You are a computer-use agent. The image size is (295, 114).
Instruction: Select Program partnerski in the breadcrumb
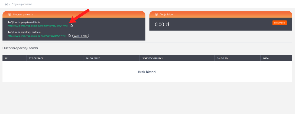tap(21, 4)
